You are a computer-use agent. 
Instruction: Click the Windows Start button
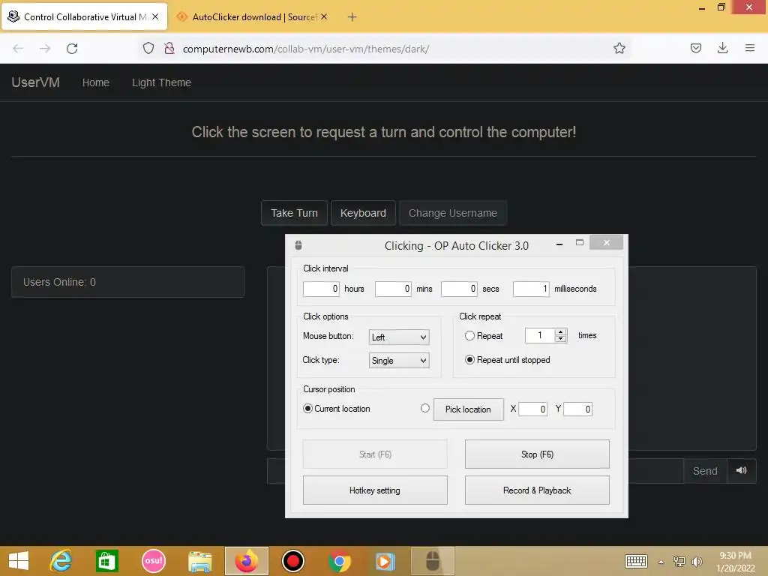(x=19, y=561)
